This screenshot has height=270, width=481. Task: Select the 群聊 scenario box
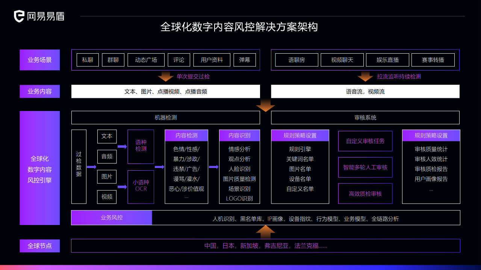point(113,60)
